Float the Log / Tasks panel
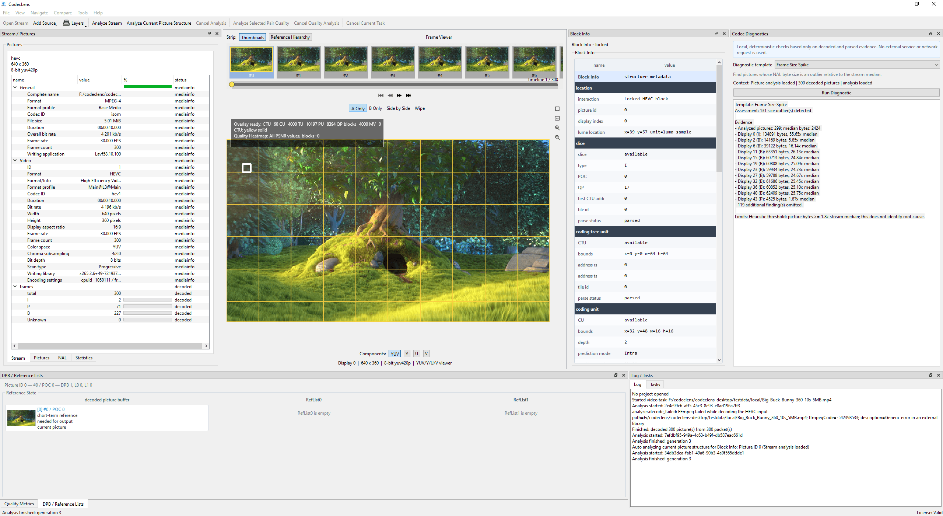 (x=931, y=375)
